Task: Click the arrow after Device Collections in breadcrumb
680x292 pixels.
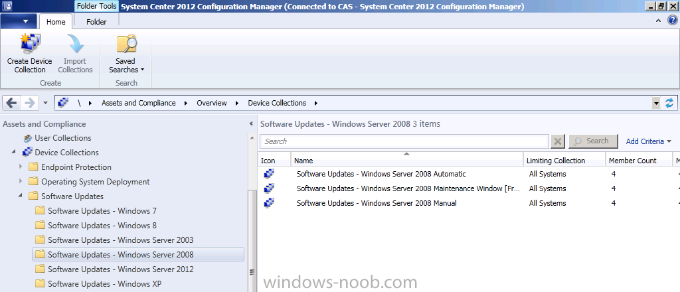Action: pos(315,103)
